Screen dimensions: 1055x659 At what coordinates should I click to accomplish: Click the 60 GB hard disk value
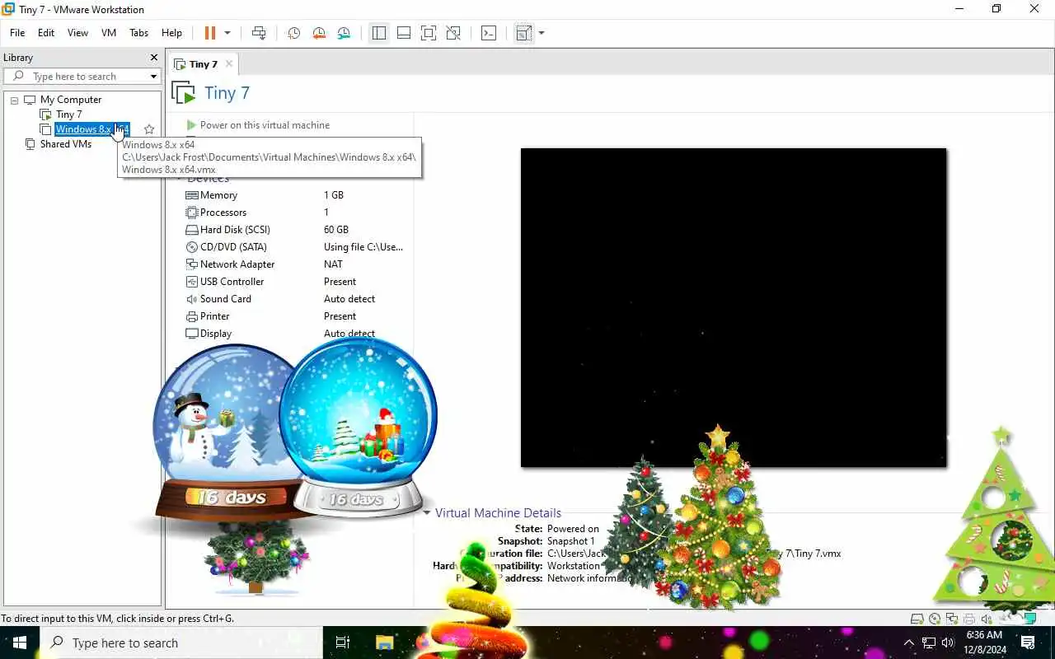point(336,230)
